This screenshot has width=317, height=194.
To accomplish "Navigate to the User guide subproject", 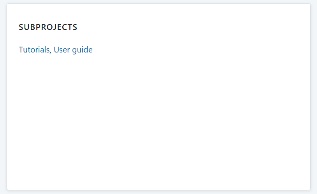I will (x=73, y=50).
